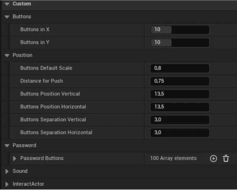Select the 'Buttons in Y' label
237x190 pixels.
(x=35, y=42)
